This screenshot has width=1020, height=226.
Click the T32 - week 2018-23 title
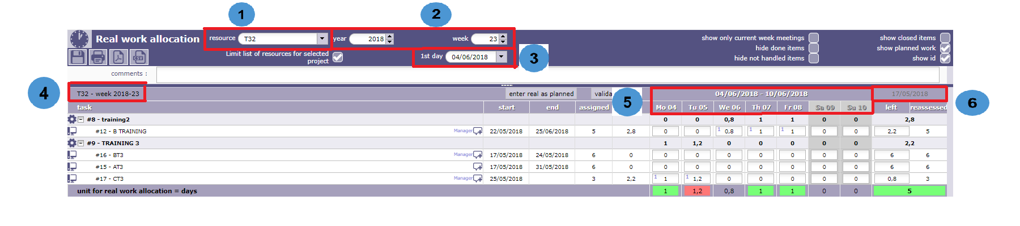click(x=108, y=94)
